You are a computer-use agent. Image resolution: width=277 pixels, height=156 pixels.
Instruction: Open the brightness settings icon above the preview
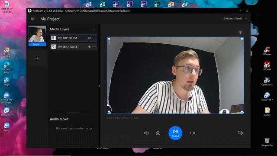pyautogui.click(x=240, y=32)
